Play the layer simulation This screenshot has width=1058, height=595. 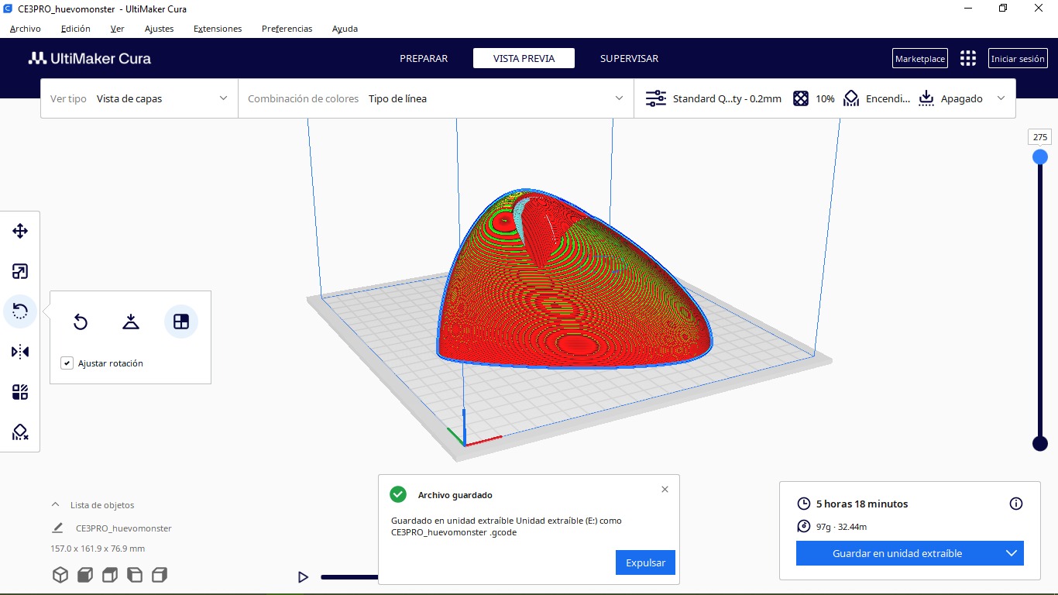tap(303, 577)
